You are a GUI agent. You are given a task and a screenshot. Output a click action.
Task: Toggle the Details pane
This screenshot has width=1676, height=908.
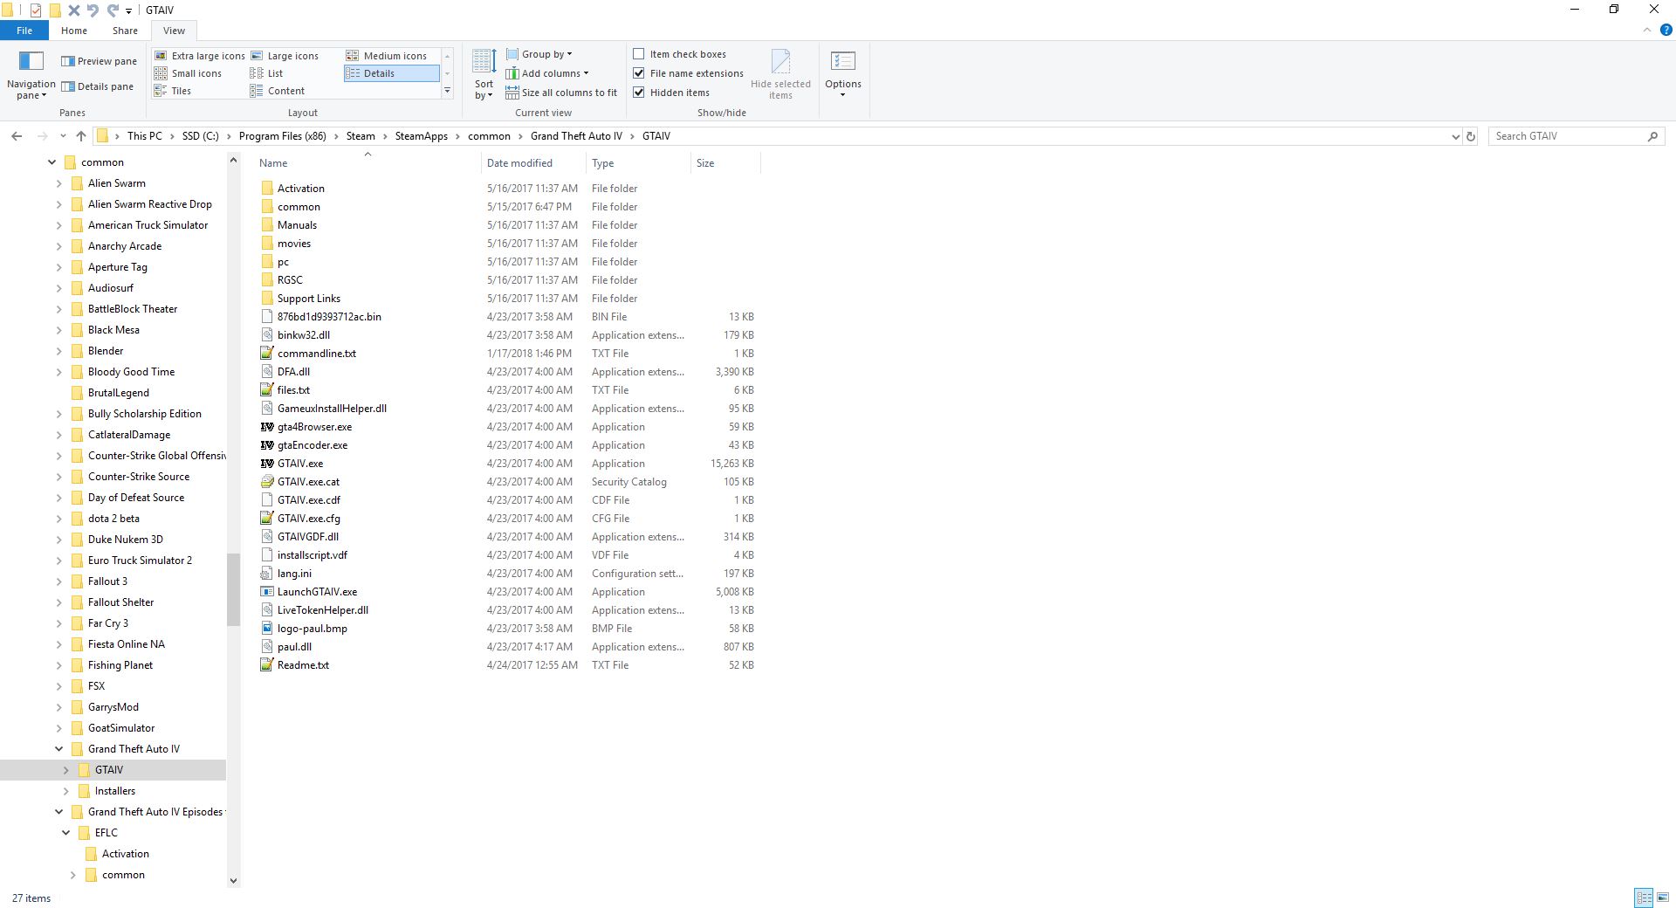[97, 86]
